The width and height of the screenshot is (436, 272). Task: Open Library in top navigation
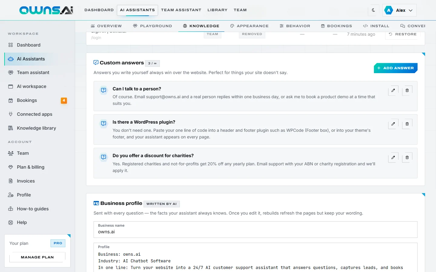217,10
